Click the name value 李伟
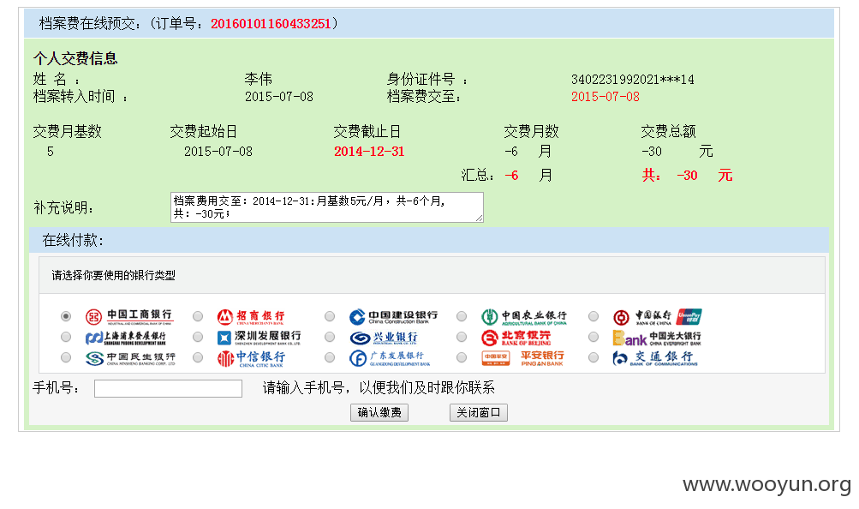Viewport: 859px width, 509px height. (x=258, y=80)
